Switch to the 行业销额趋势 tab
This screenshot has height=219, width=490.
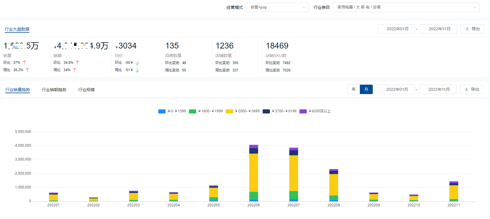[x=54, y=90]
